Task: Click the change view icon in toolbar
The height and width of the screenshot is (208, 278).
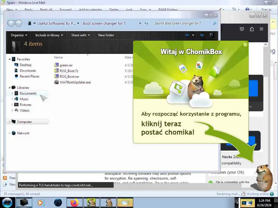Action: [x=187, y=35]
